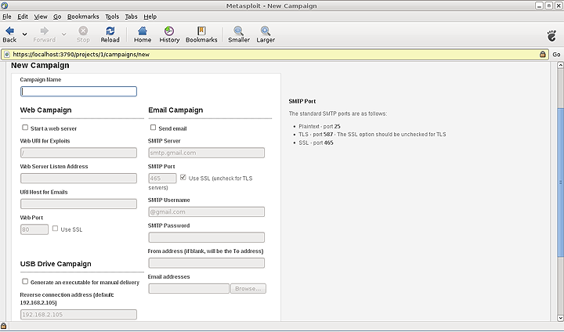Click the Web Server Listen Address field
This screenshot has height=332, width=564.
(x=78, y=178)
